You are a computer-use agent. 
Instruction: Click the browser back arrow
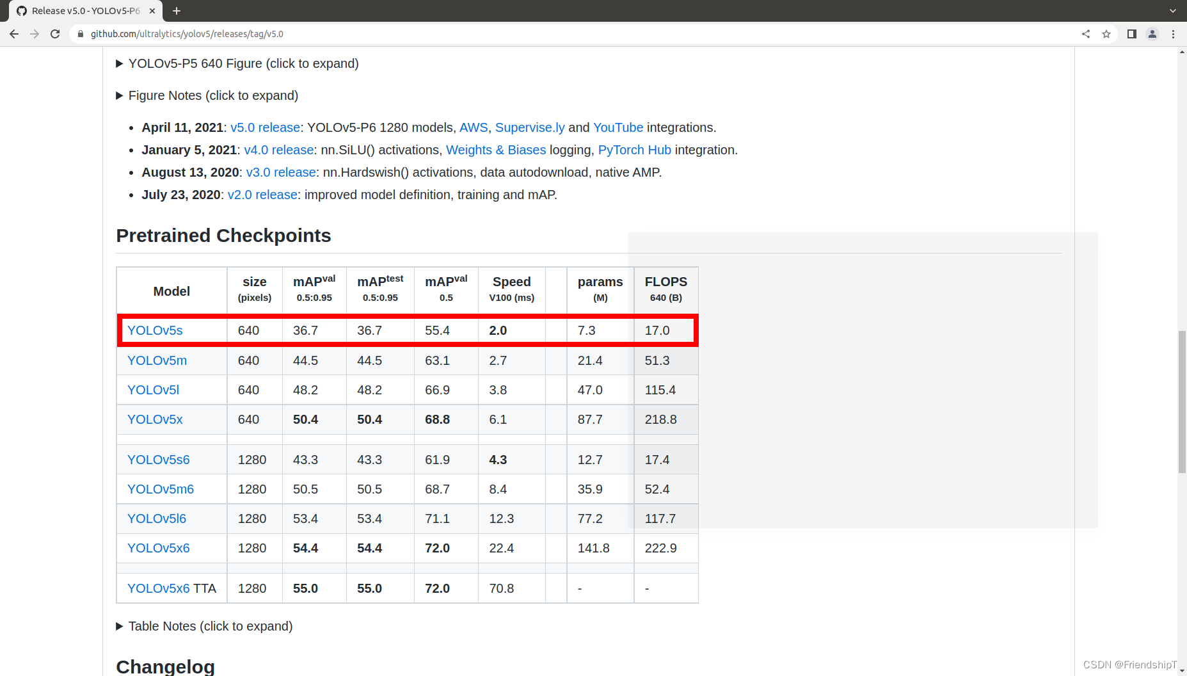click(x=14, y=34)
